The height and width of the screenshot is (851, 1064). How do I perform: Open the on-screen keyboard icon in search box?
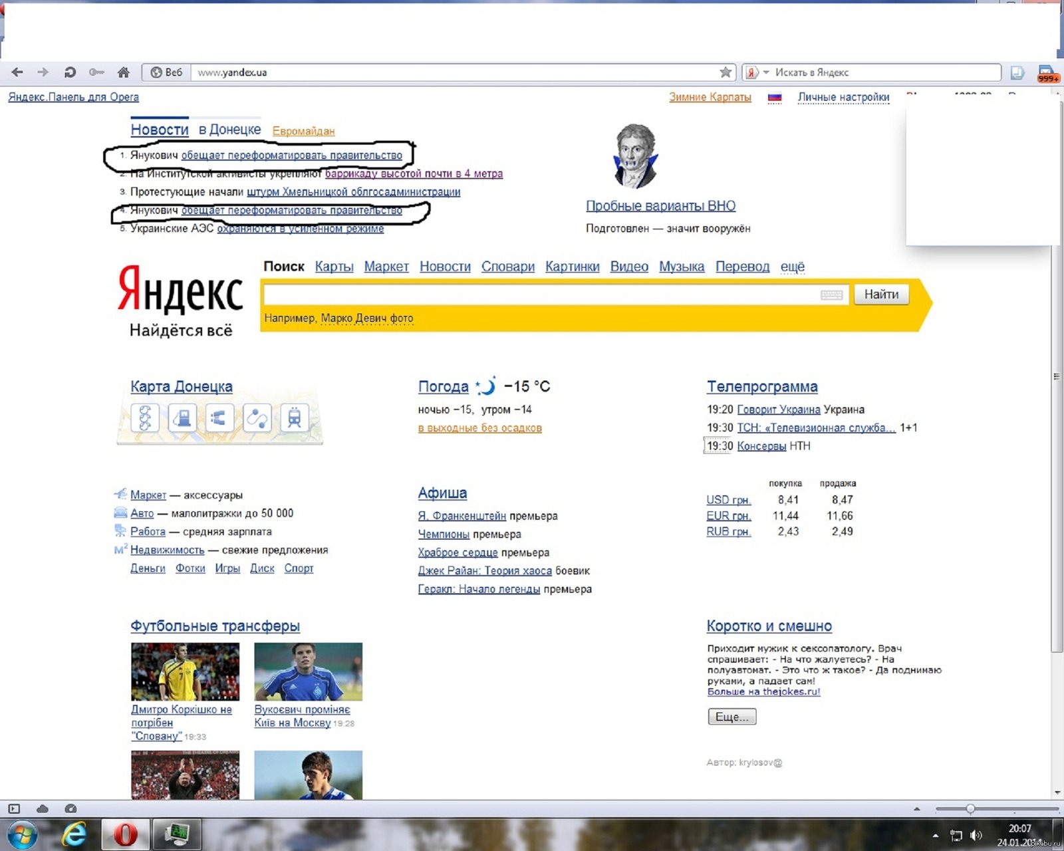[x=831, y=295]
